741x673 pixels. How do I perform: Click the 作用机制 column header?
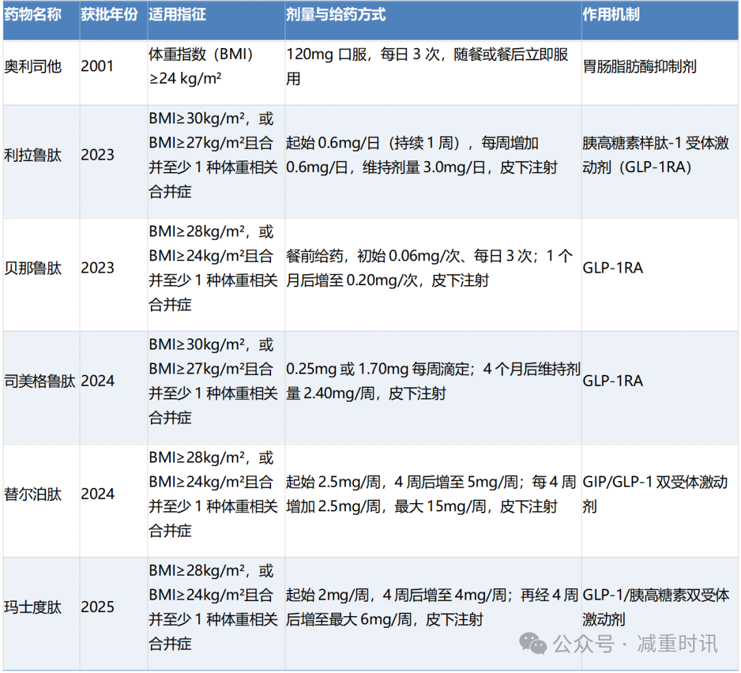(x=611, y=14)
